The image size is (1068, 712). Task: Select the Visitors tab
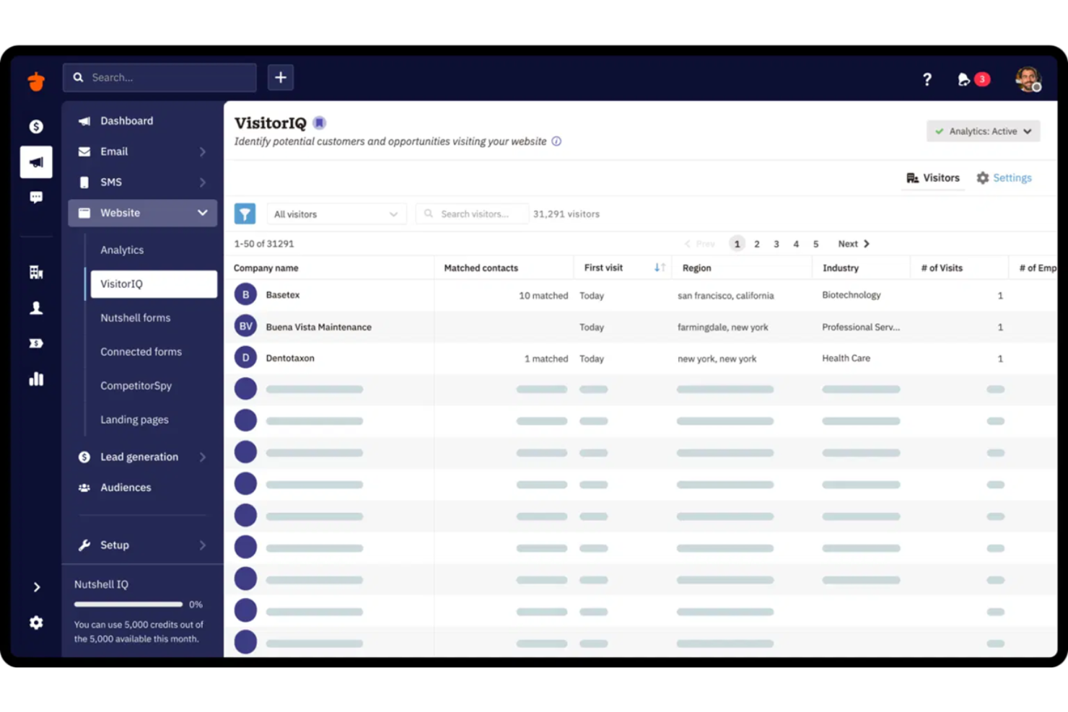coord(932,177)
